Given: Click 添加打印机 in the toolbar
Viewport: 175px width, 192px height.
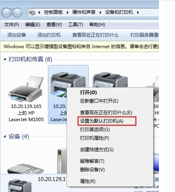Looking at the screenshot, I should point(49,35).
